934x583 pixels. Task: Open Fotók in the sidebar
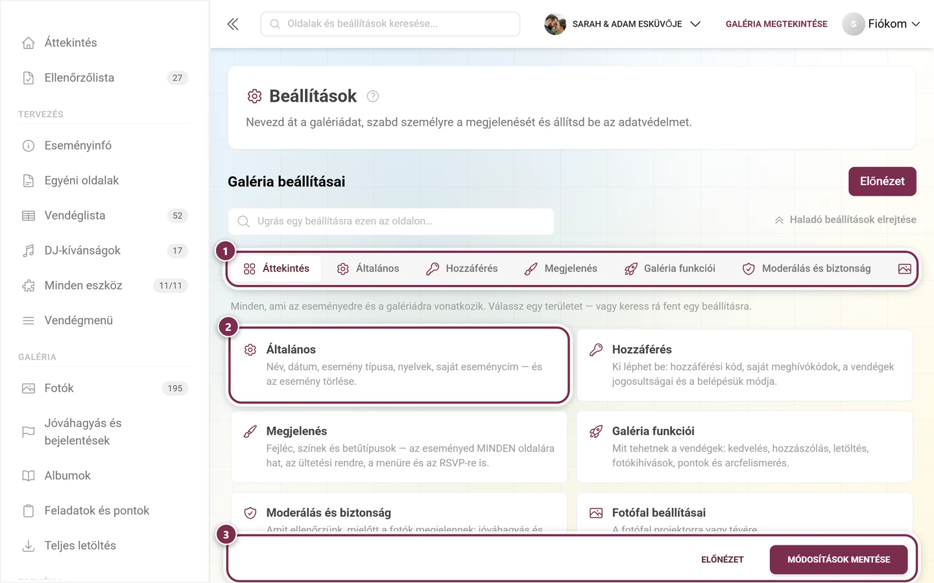[104, 389]
